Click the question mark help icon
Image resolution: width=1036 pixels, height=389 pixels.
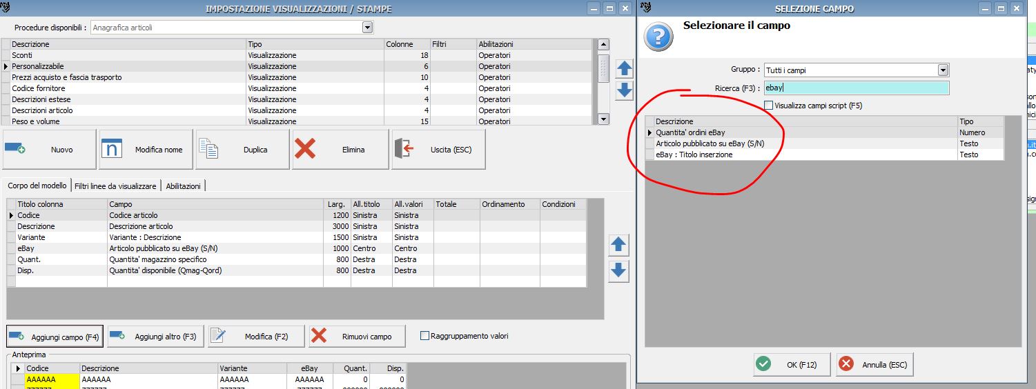click(x=658, y=36)
